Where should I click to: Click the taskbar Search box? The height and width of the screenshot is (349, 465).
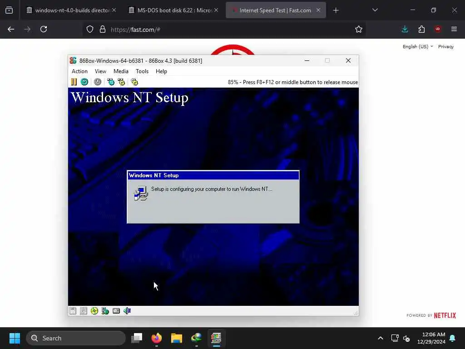[76, 338]
